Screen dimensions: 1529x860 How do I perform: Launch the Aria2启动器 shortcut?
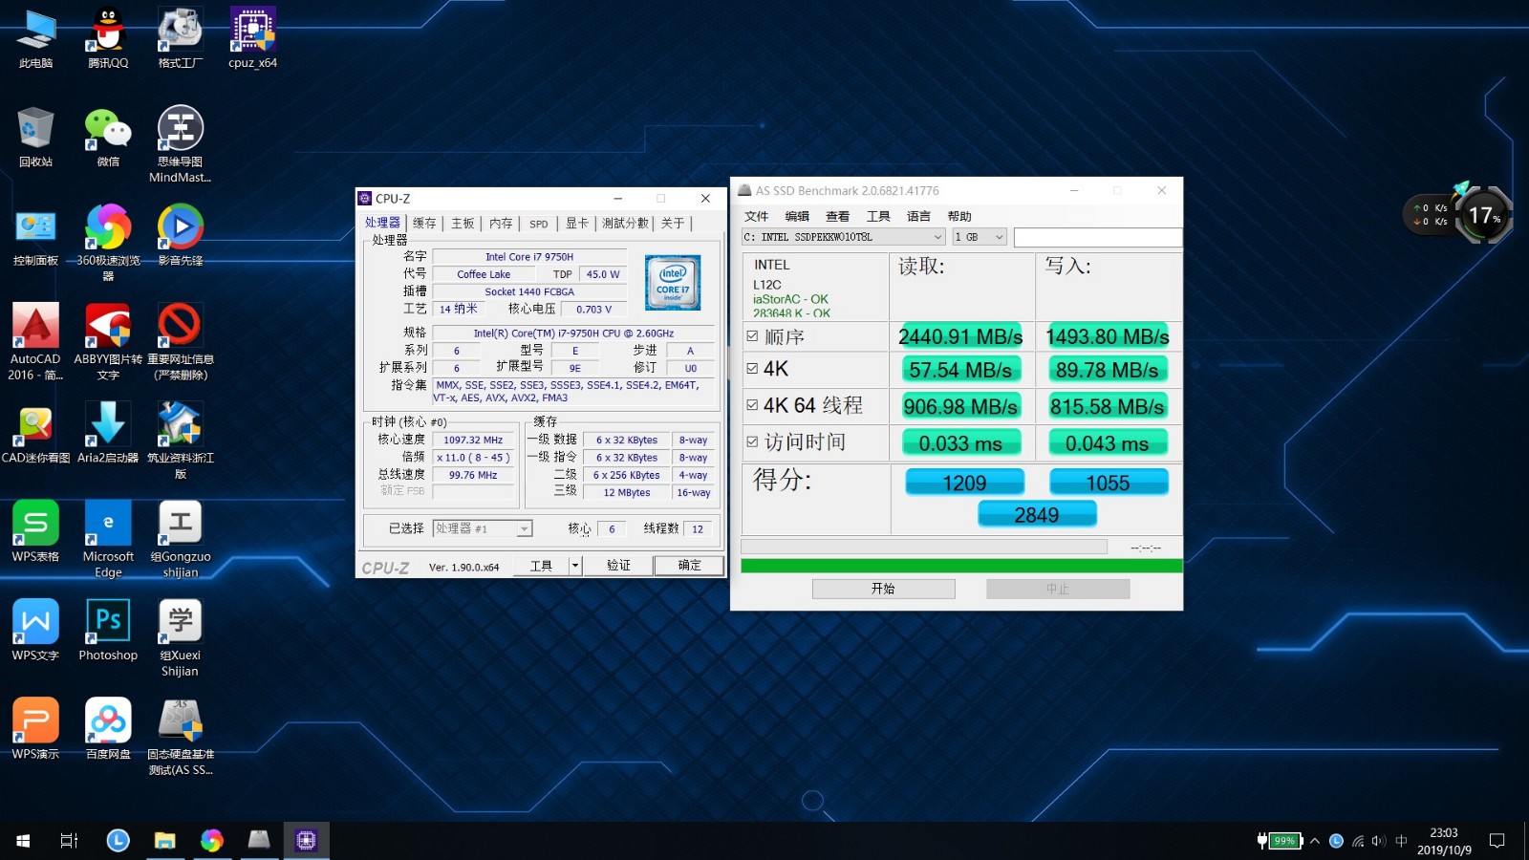click(x=108, y=434)
